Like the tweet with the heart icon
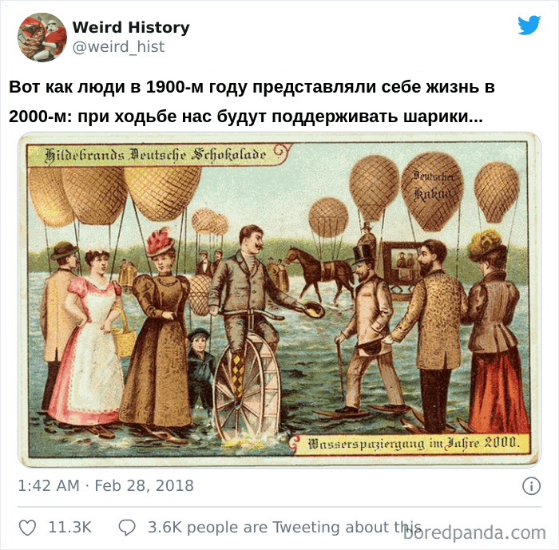 click(27, 528)
